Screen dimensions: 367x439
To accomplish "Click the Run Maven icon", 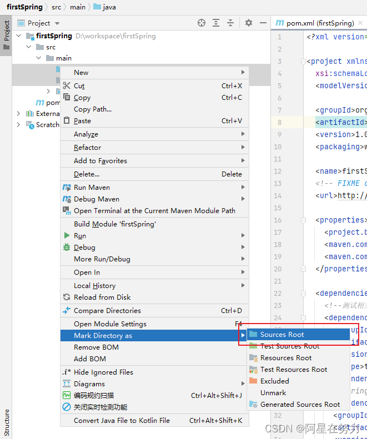I will [x=67, y=187].
